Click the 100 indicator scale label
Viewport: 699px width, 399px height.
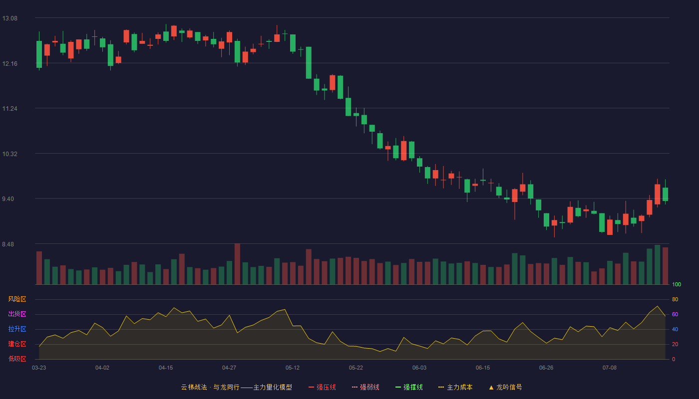(677, 285)
